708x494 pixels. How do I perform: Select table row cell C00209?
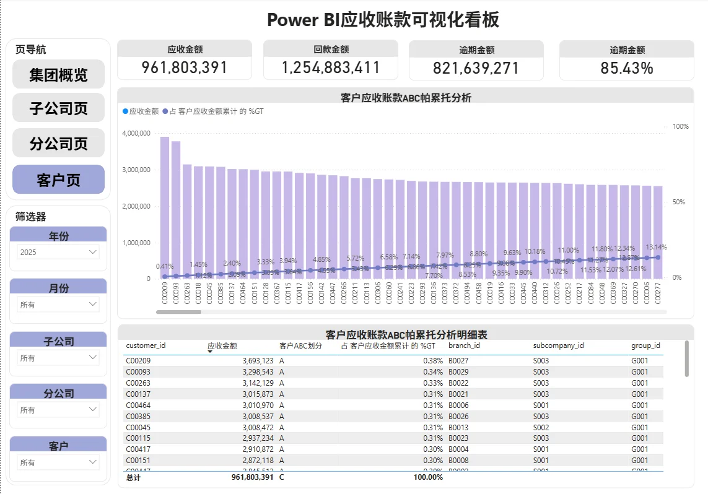click(138, 361)
